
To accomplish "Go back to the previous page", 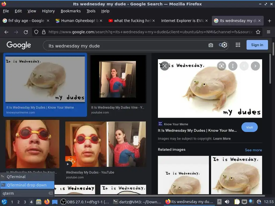I will [6, 32].
